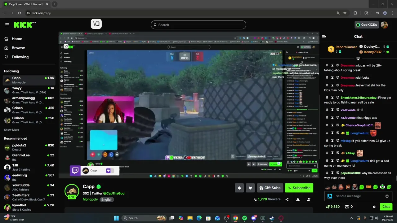The image size is (397, 223).
Task: Click the RebornGamer top gifter name
Action: [x=346, y=47]
